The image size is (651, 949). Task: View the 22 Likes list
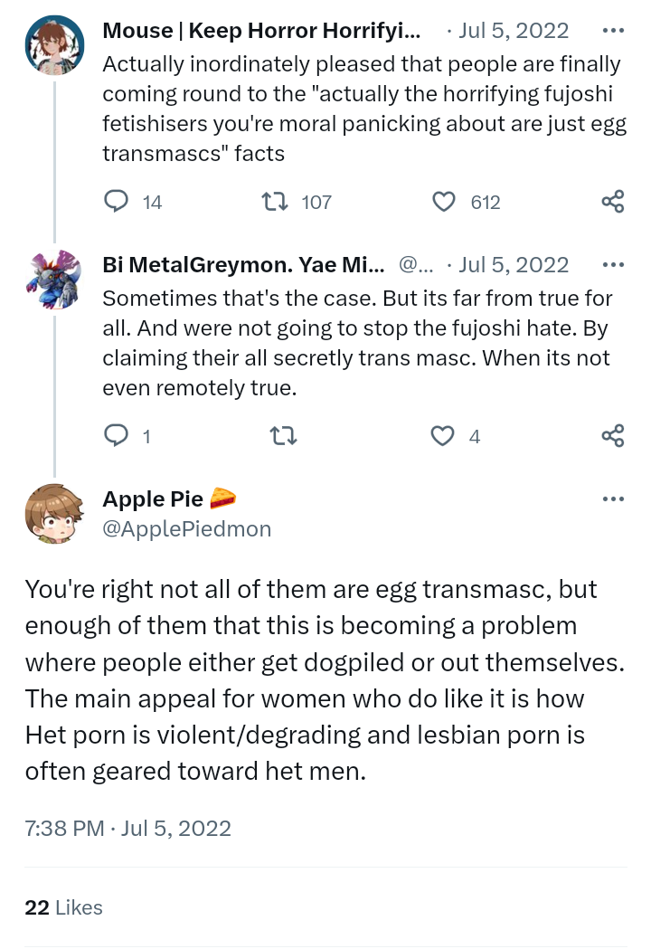pyautogui.click(x=64, y=907)
